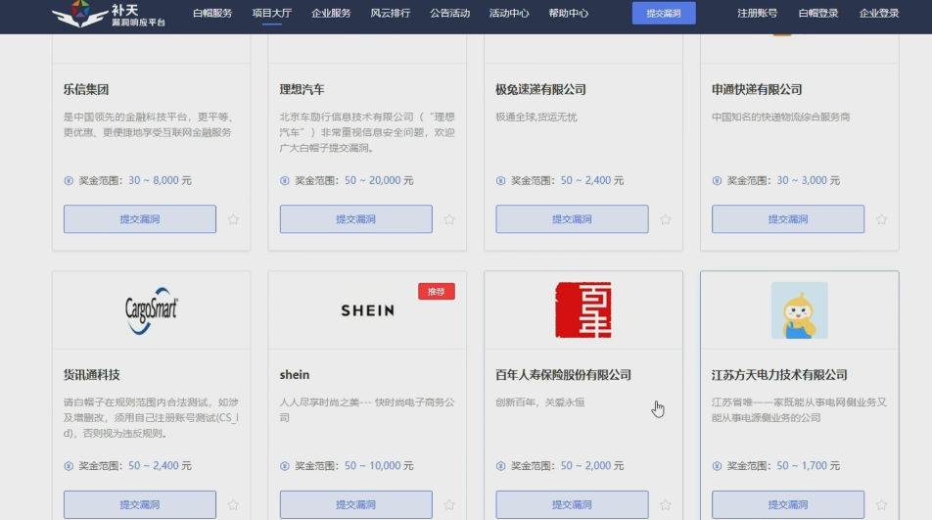Viewport: 932px width, 520px height.
Task: Click the 注册账号 link
Action: click(x=758, y=13)
